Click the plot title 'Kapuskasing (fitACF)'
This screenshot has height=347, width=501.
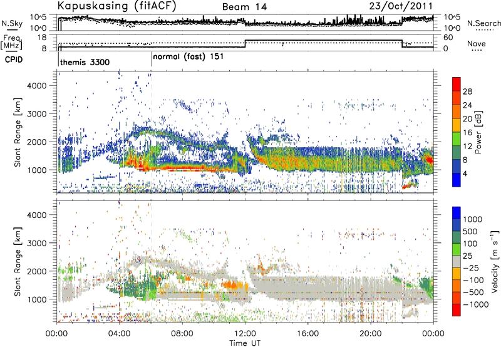(117, 6)
